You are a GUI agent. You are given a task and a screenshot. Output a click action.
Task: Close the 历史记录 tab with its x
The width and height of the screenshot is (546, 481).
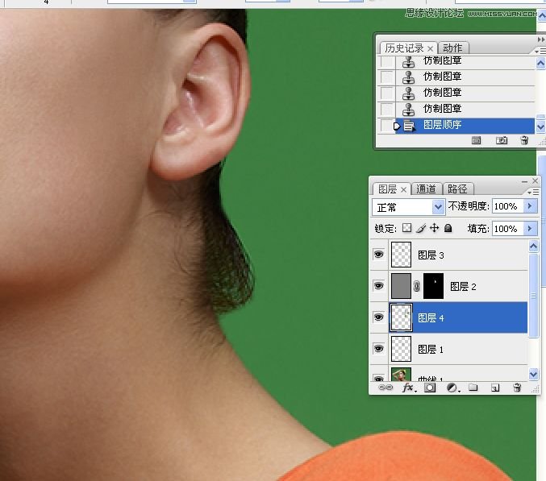[x=431, y=48]
